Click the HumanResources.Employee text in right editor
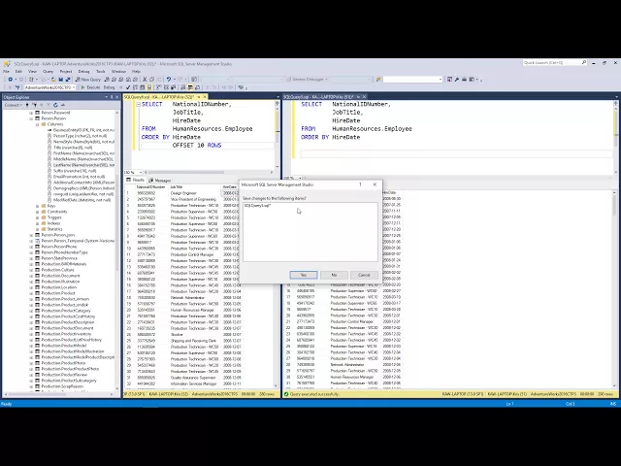This screenshot has height=466, width=621. click(372, 129)
